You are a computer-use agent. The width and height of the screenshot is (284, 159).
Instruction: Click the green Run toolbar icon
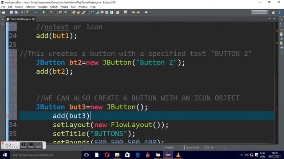point(43,12)
